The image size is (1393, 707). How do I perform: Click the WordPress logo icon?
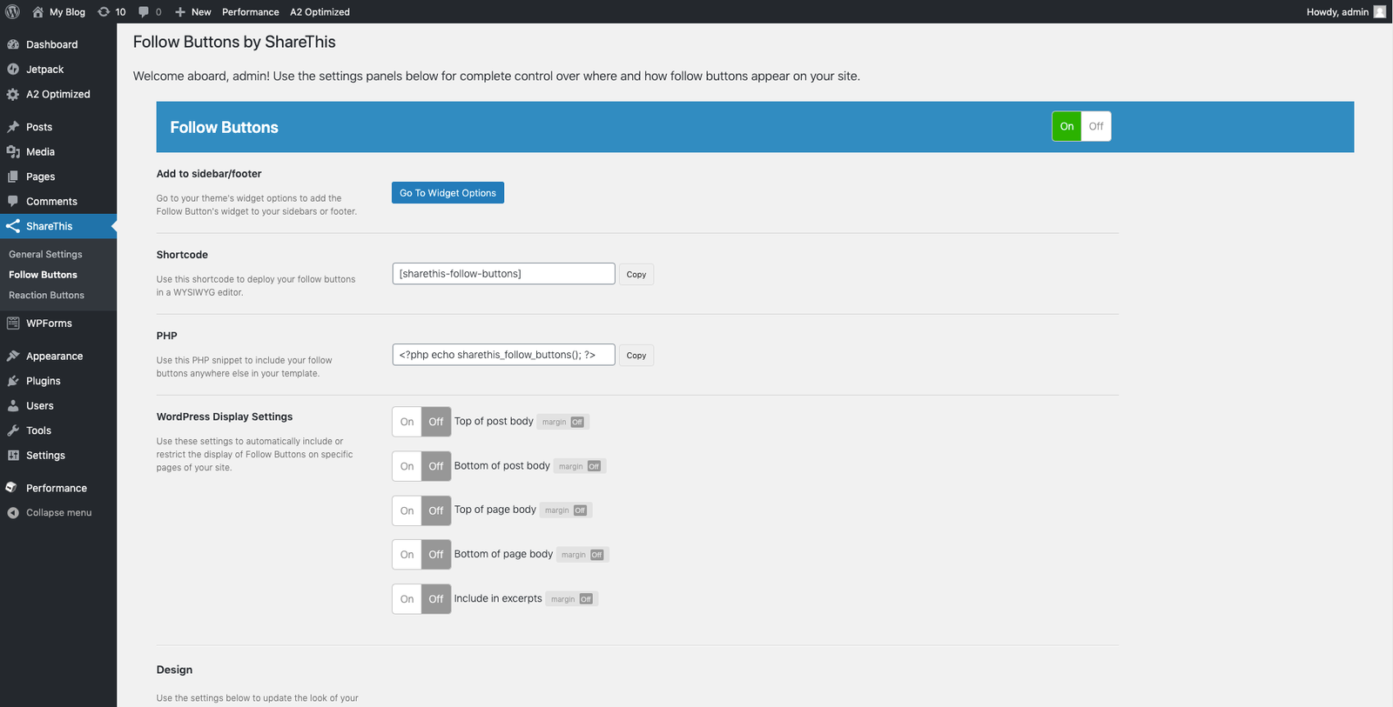point(12,11)
